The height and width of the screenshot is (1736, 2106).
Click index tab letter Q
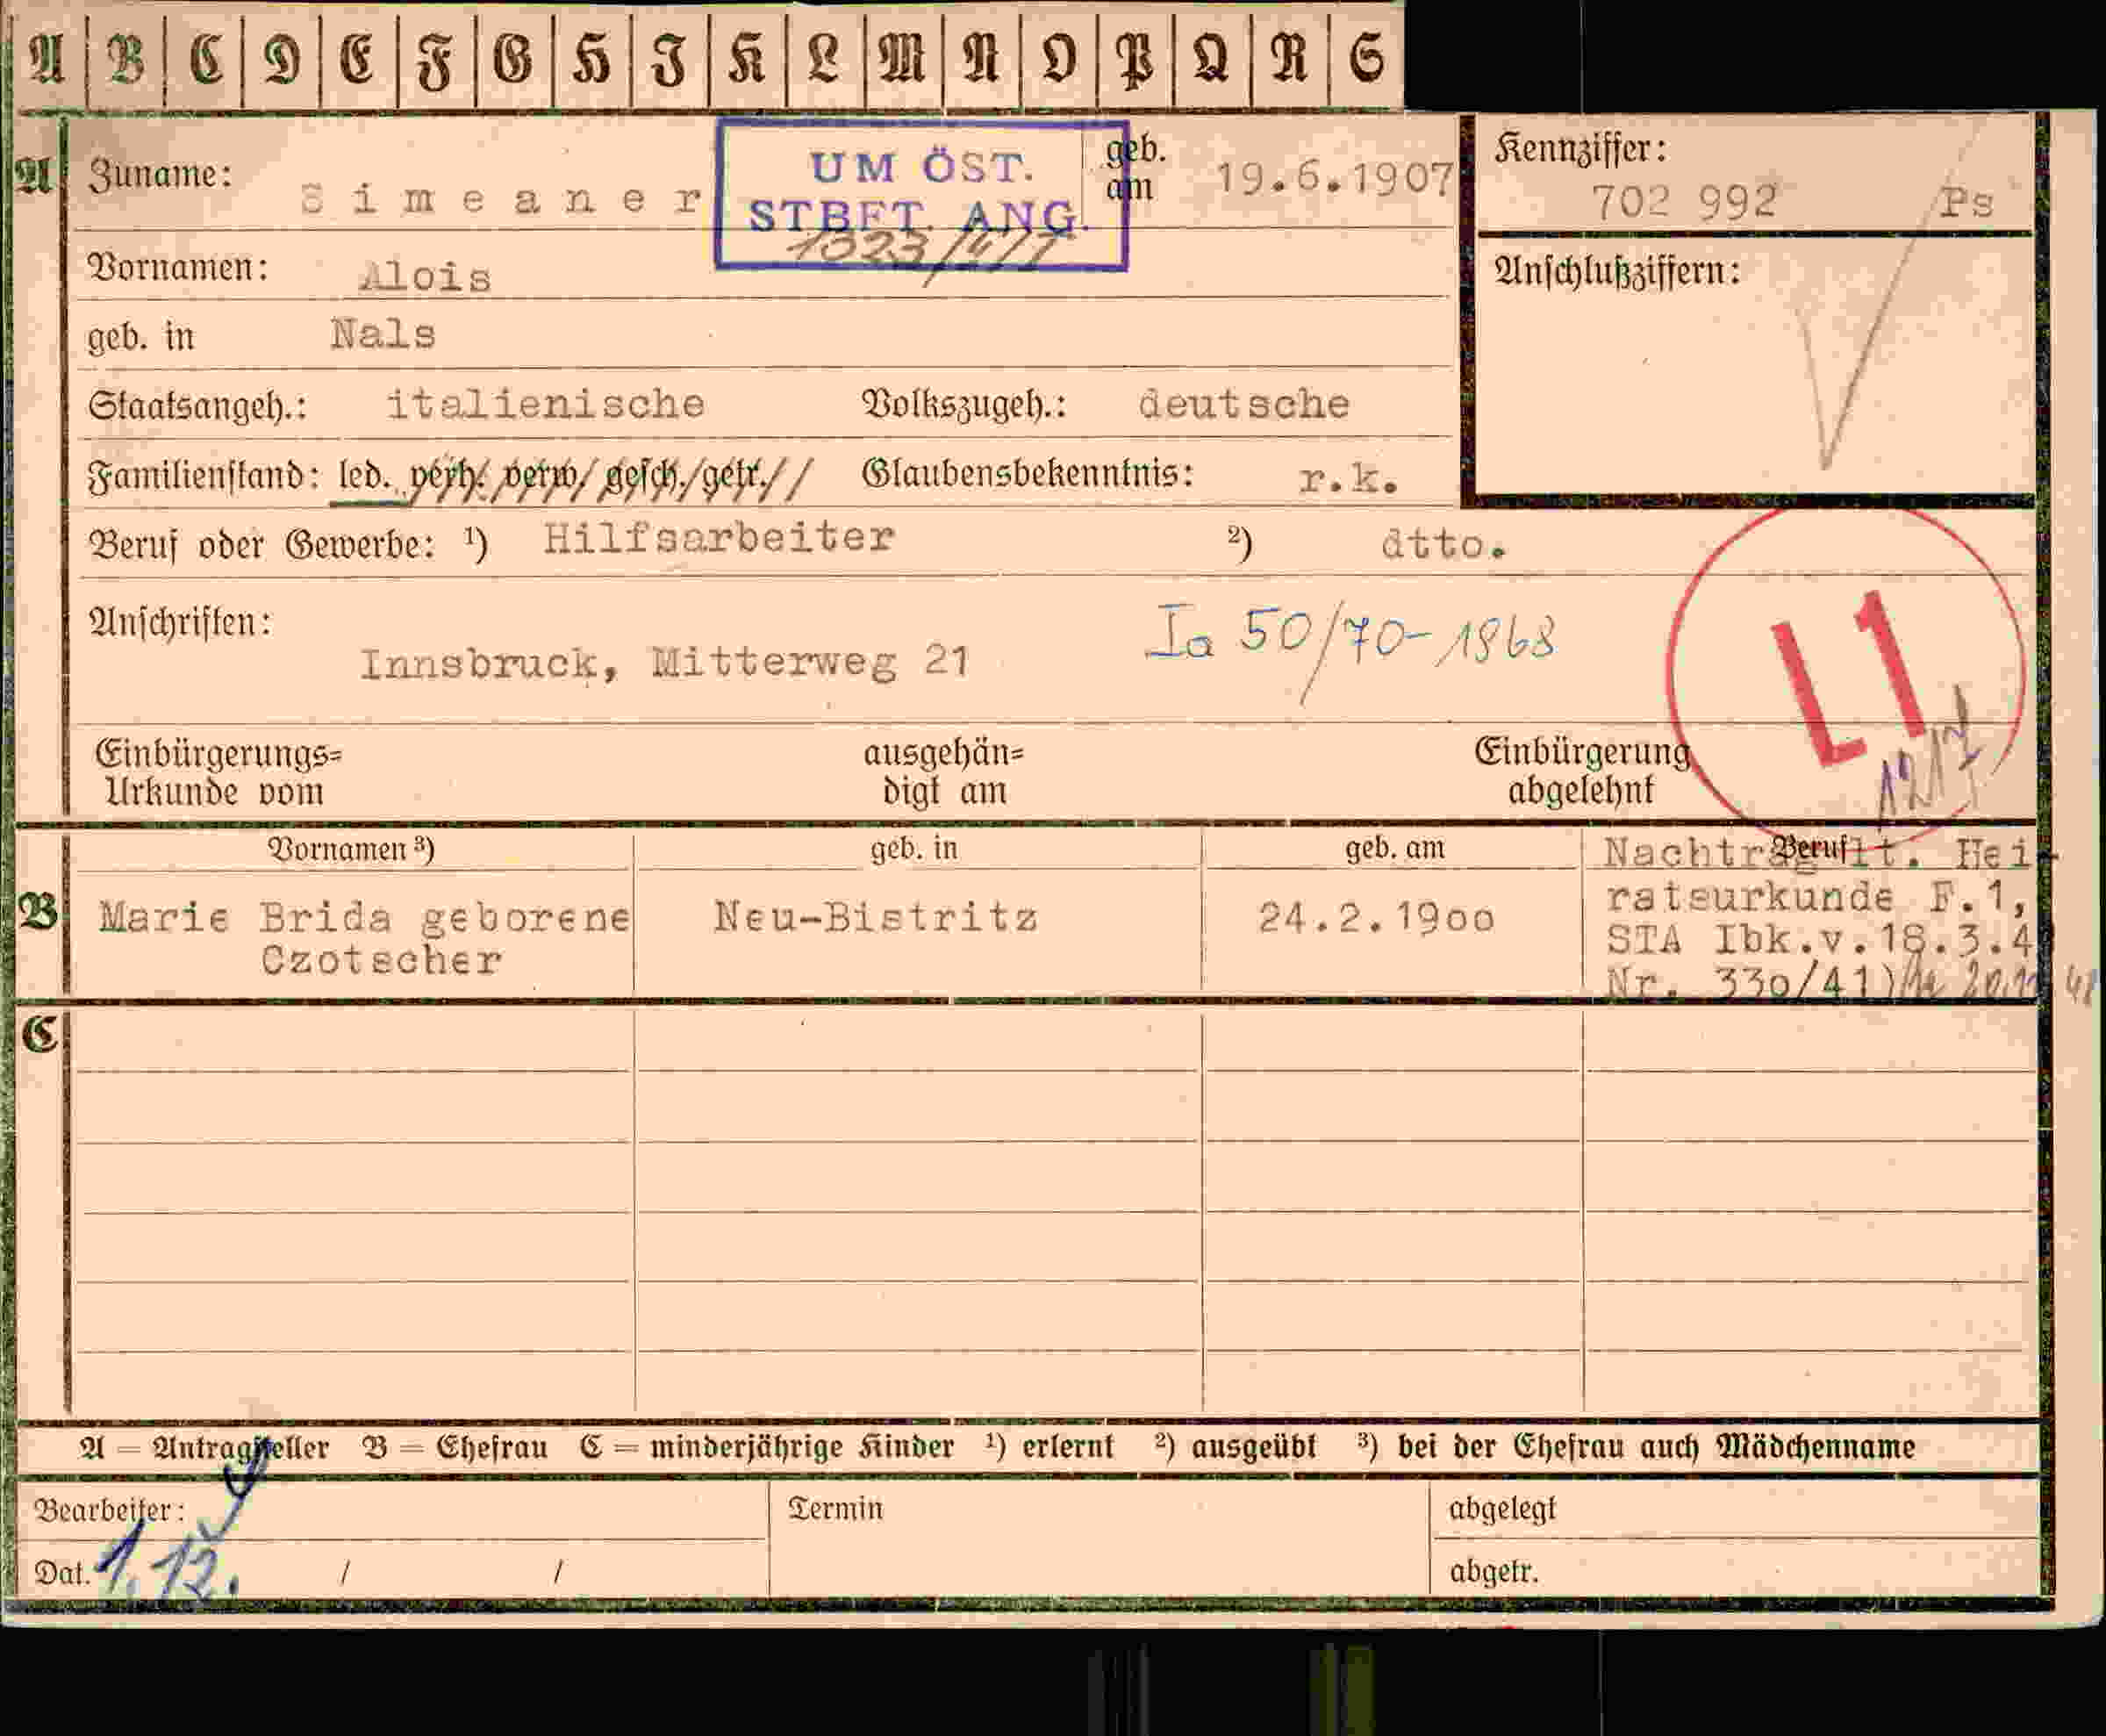click(x=1212, y=58)
